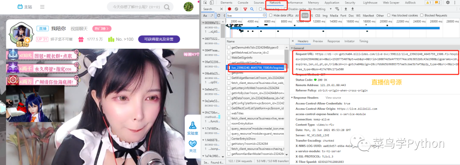Click into the network filter input
The image size is (460, 165).
[244, 15]
